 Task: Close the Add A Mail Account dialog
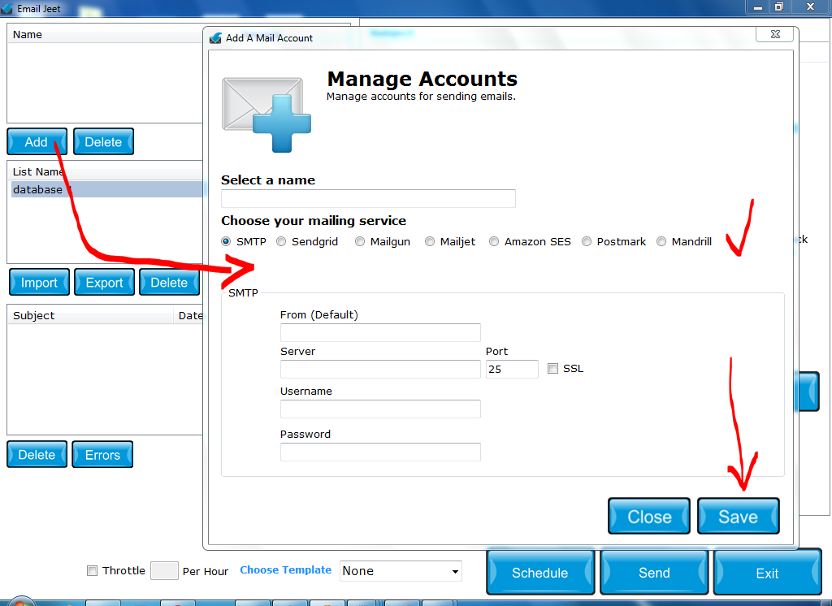(x=775, y=34)
